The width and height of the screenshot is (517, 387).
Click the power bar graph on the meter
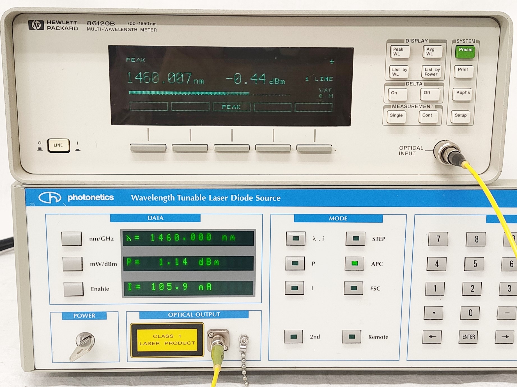click(x=209, y=93)
